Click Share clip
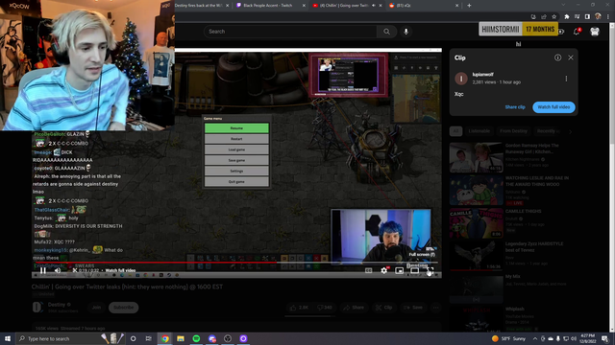Screen dimensions: 615x345 (x=515, y=107)
